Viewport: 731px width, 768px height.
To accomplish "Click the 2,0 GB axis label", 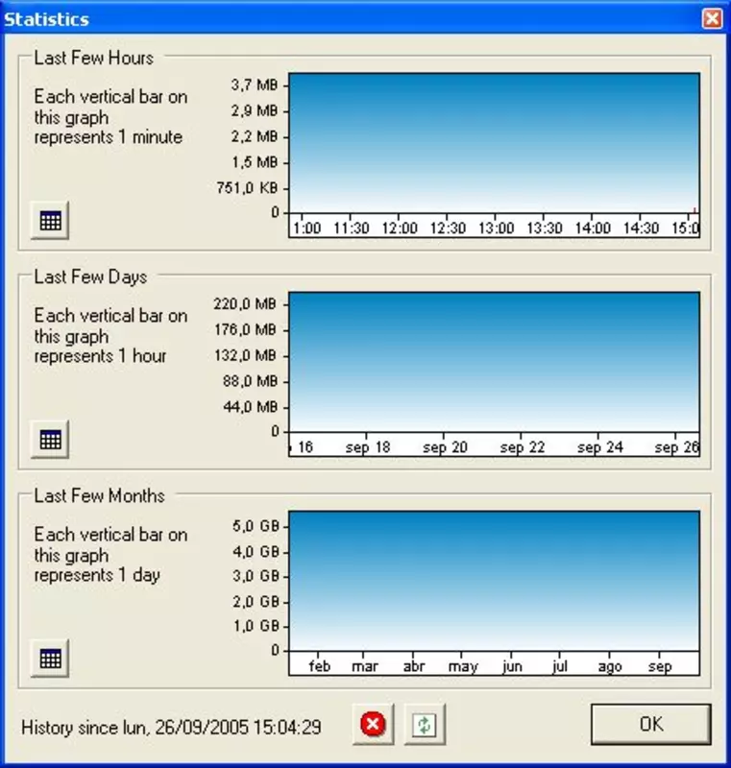I will pyautogui.click(x=256, y=602).
